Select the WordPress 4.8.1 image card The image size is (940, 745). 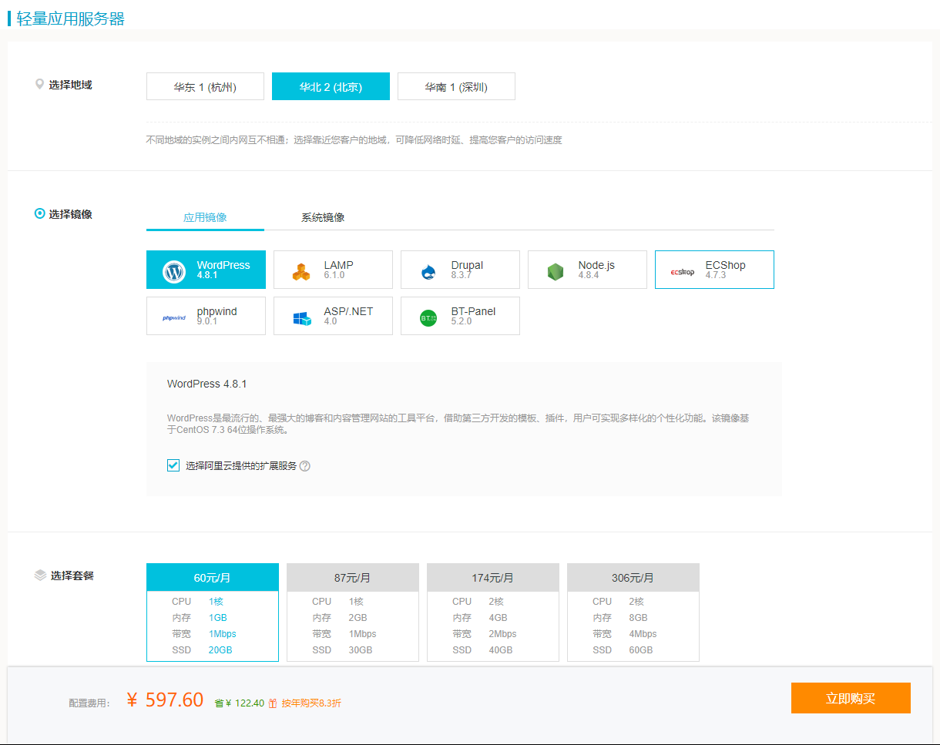pos(206,270)
